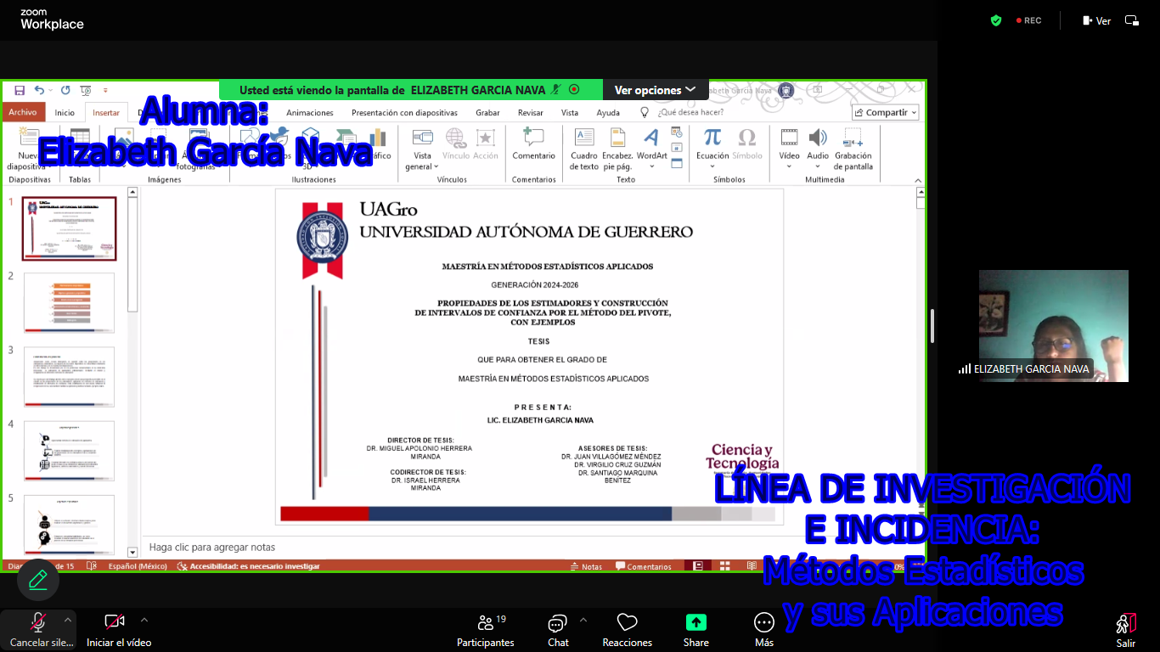The height and width of the screenshot is (652, 1160).
Task: Select the Animaciones ribbon tab
Action: coord(310,112)
